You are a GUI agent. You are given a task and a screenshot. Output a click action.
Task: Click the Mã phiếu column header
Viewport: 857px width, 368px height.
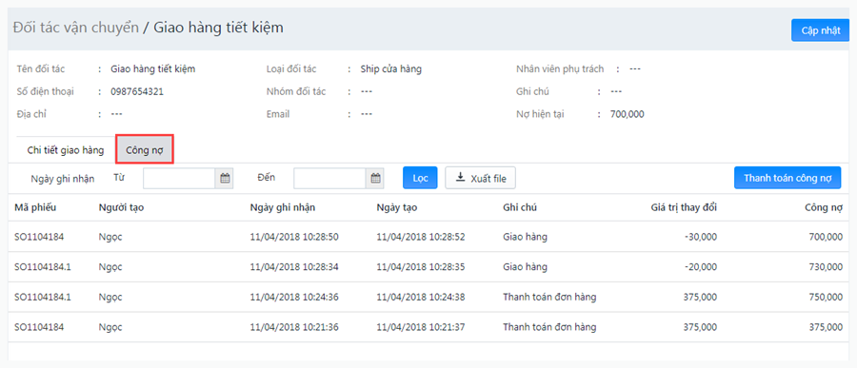click(35, 207)
